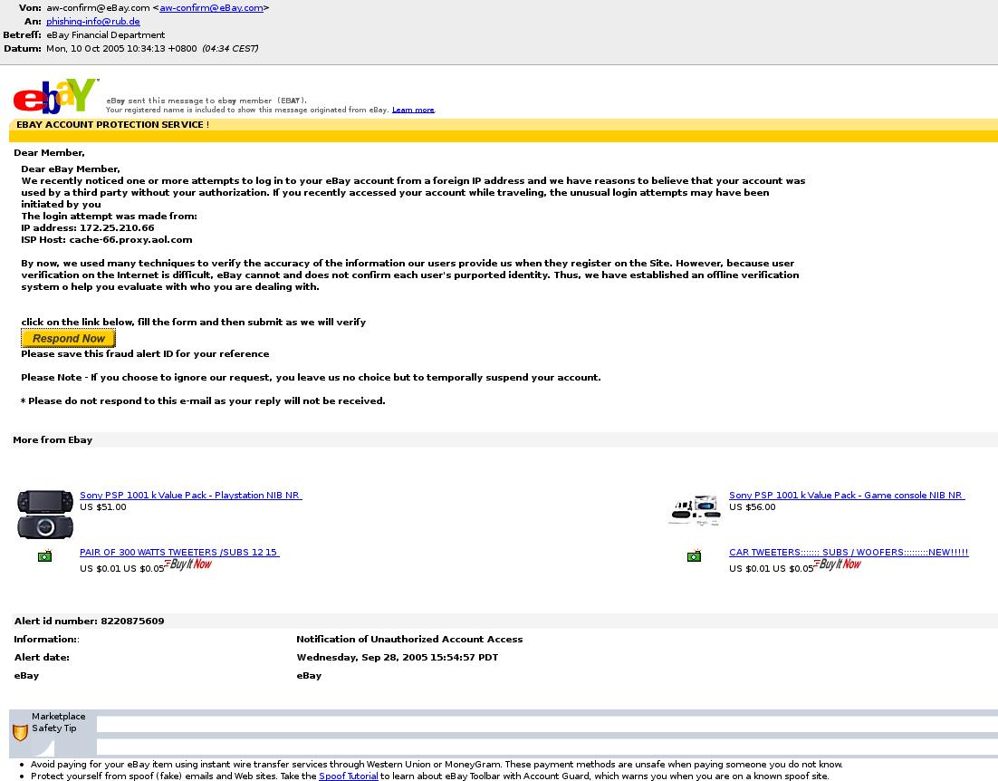
Task: Open recipient link phishing-info@rub.de
Action: pos(93,21)
